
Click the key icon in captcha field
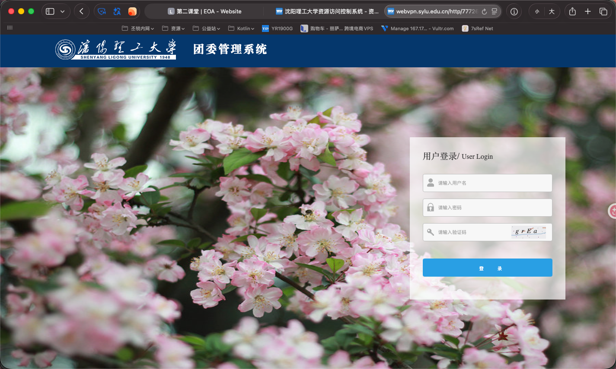(x=431, y=232)
